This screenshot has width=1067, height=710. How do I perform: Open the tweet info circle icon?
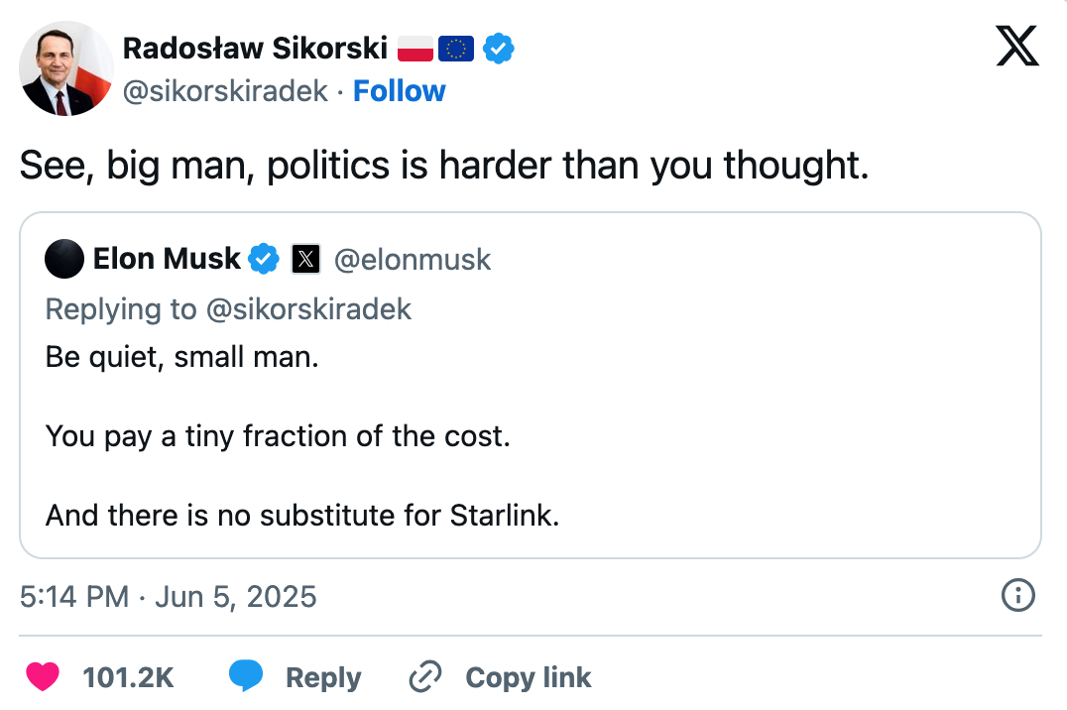coord(1018,596)
